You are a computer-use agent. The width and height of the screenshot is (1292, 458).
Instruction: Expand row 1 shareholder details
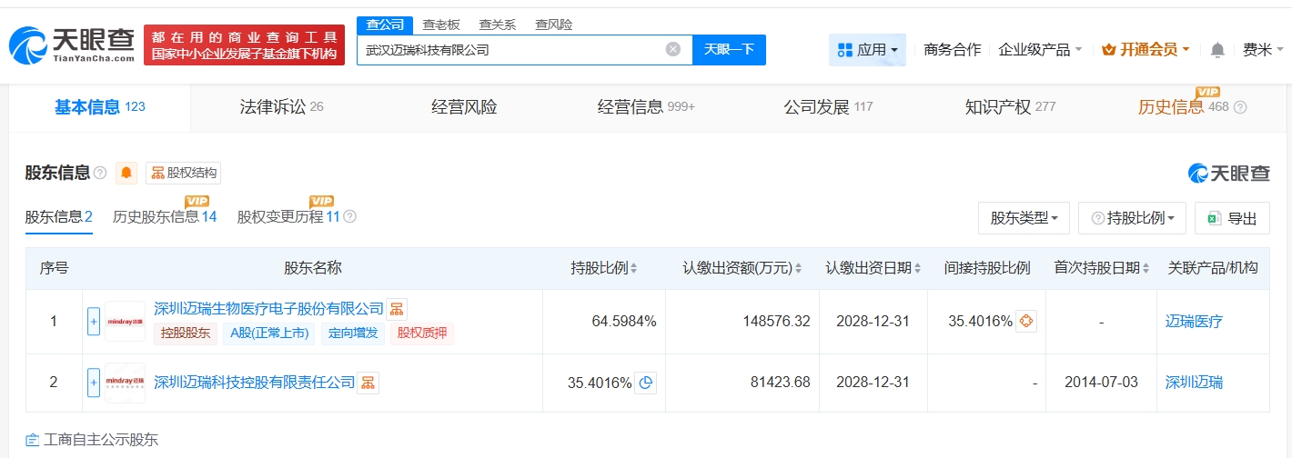pos(94,322)
